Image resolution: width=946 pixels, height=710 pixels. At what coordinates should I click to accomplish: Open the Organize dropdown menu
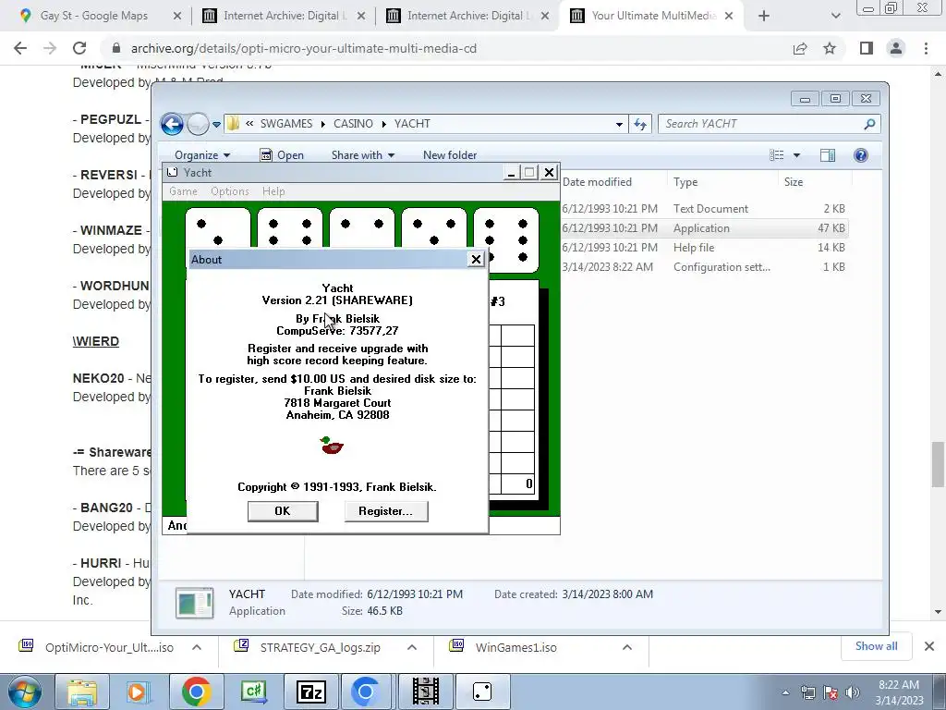(x=202, y=155)
